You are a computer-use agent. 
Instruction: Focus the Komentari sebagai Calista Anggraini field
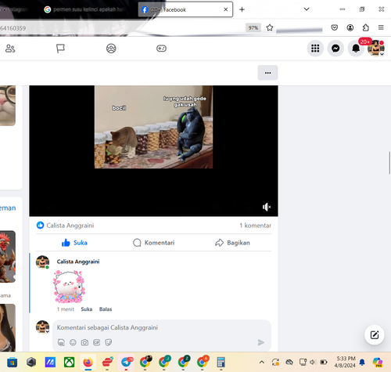[162, 327]
